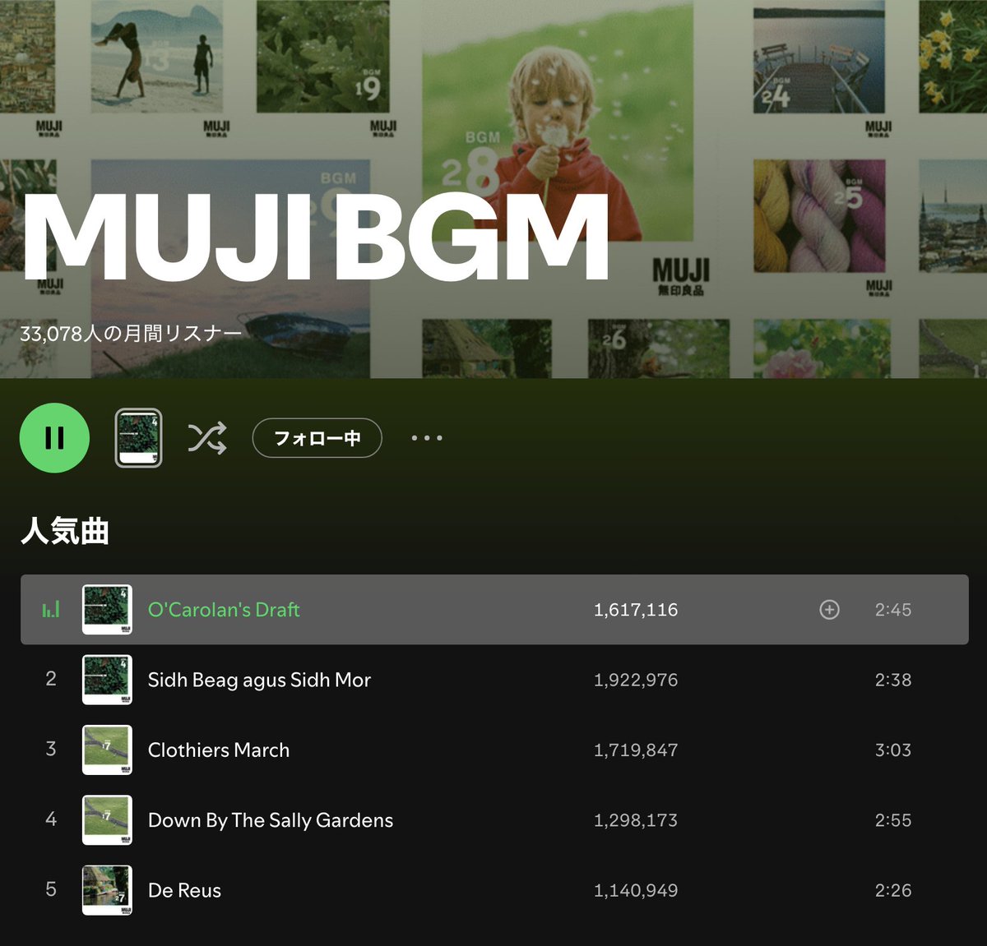
Task: Open album art for Sidh Beag agus Sidh Mor
Action: (107, 680)
